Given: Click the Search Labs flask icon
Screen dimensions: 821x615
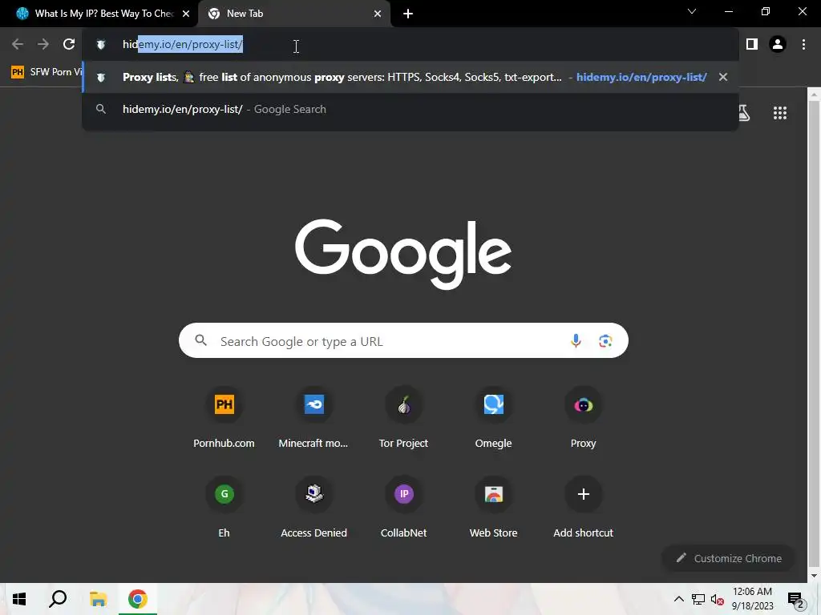Looking at the screenshot, I should tap(744, 113).
